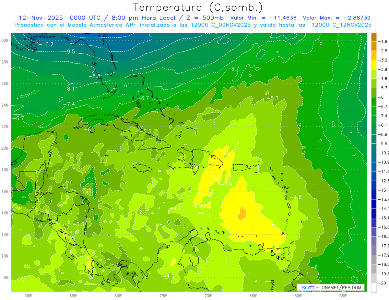Click the "-17.2" color legend label
This screenshot has height=300, width=389.
pyautogui.click(x=384, y=246)
